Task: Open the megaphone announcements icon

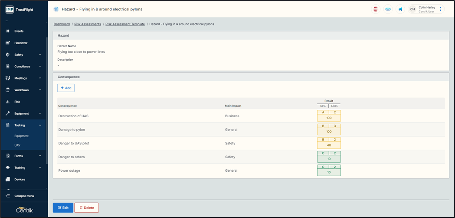Action: (400, 9)
